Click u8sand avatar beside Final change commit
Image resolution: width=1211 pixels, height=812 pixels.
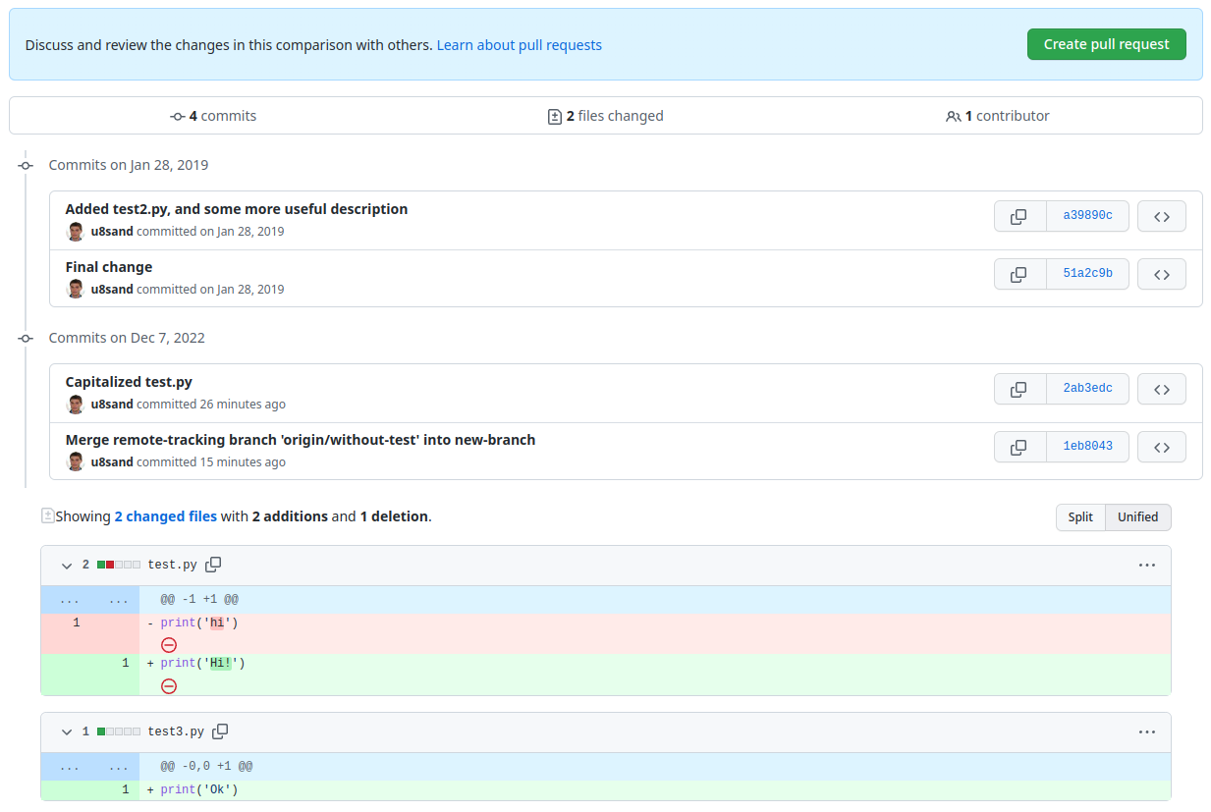coord(76,290)
